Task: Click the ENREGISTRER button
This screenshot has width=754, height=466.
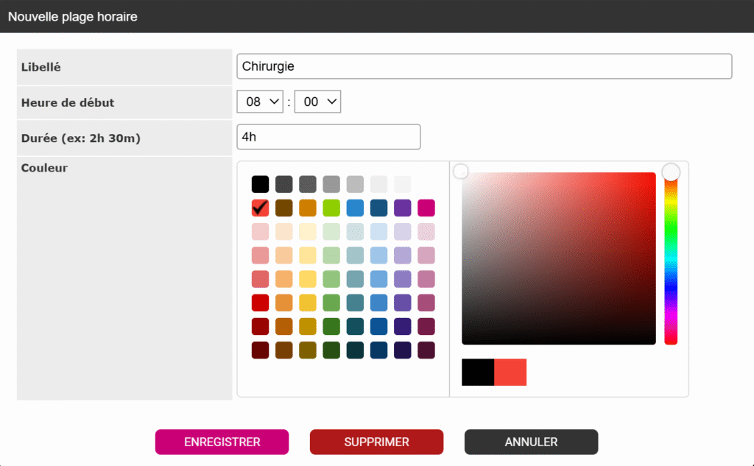Action: [222, 442]
